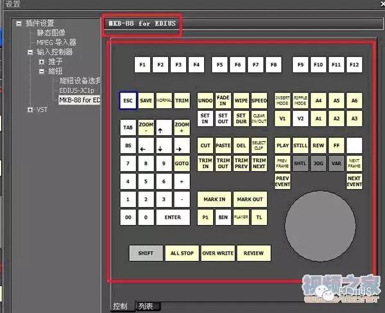Click the CUT key
Image resolution: width=385 pixels, height=313 pixels.
click(205, 146)
